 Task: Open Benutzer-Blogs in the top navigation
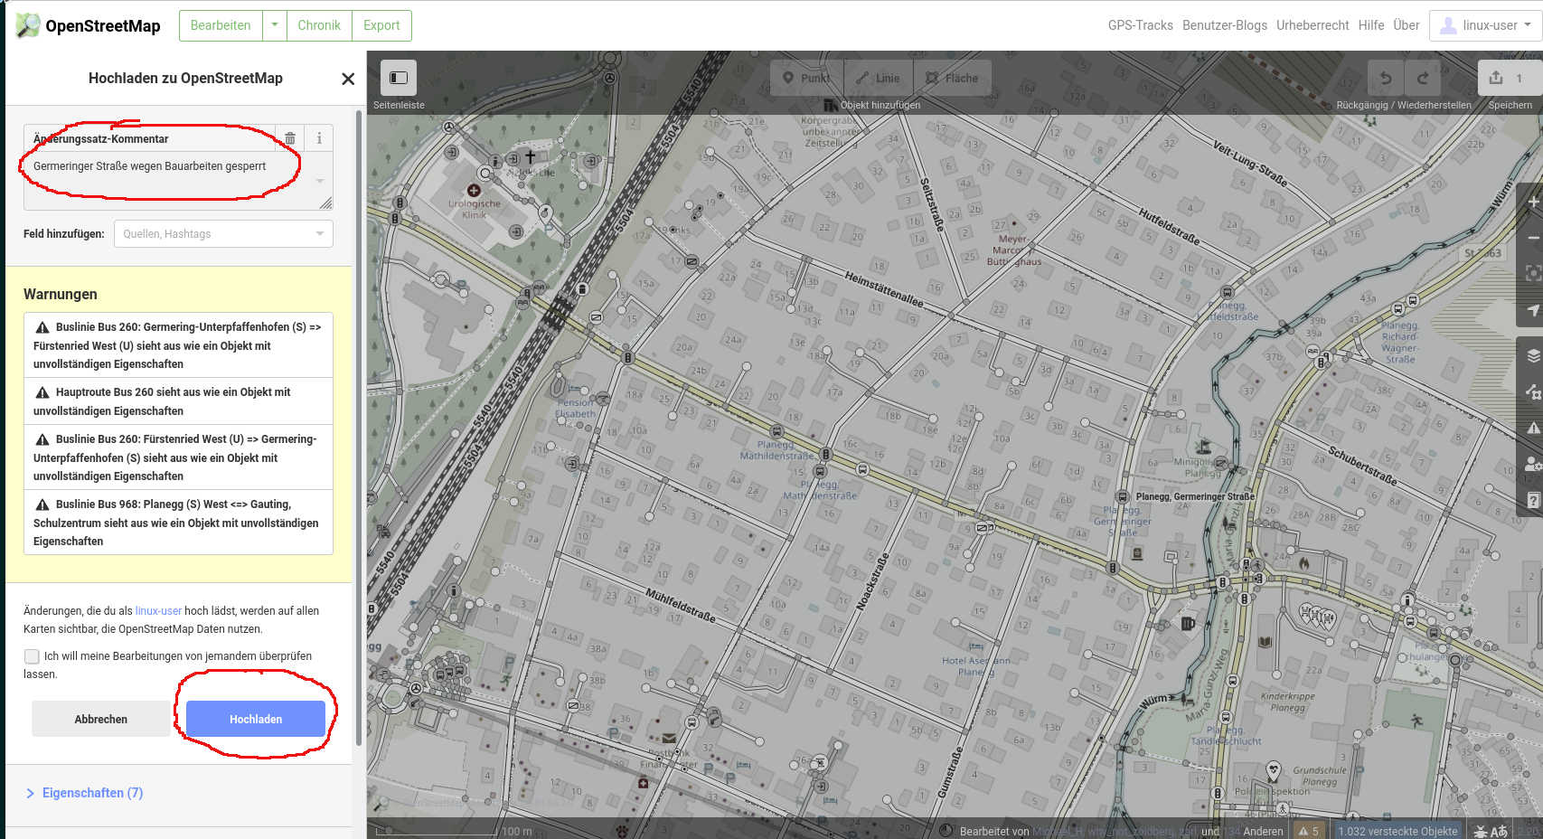[x=1224, y=25]
